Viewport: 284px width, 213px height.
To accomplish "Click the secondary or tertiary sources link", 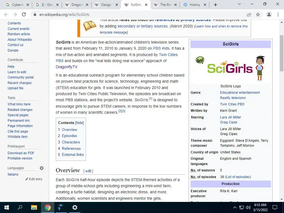I will [x=143, y=26].
